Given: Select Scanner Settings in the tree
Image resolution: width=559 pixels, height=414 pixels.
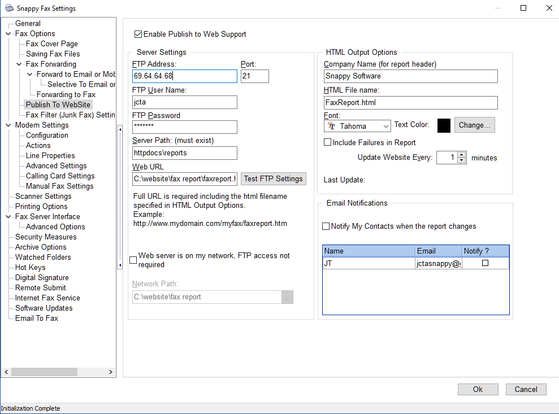Looking at the screenshot, I should click(x=43, y=197).
